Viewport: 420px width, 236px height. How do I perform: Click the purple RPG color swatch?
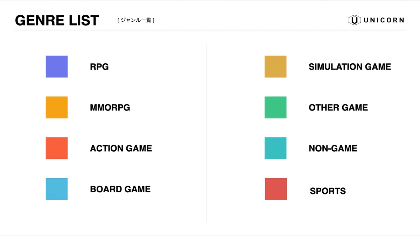coord(57,66)
